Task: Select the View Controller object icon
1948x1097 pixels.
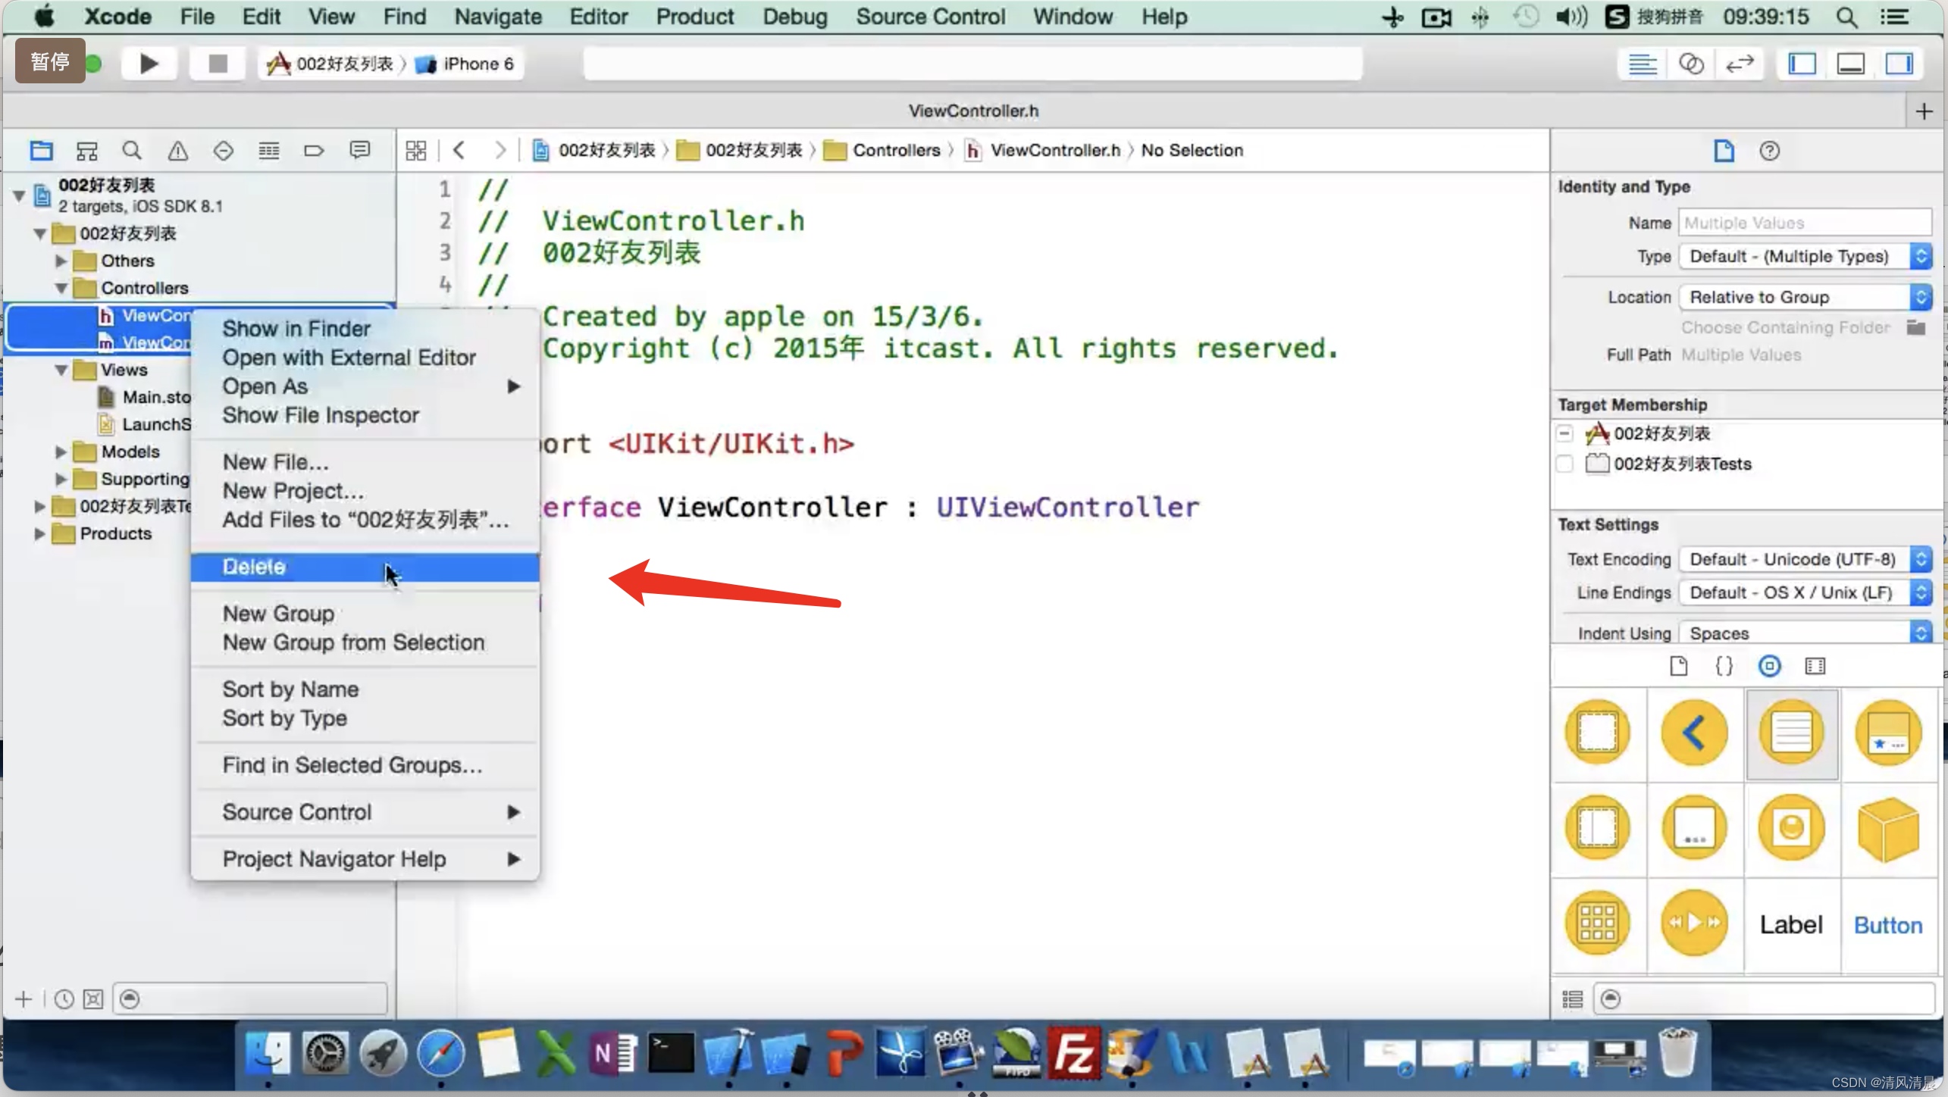Action: coord(1597,733)
